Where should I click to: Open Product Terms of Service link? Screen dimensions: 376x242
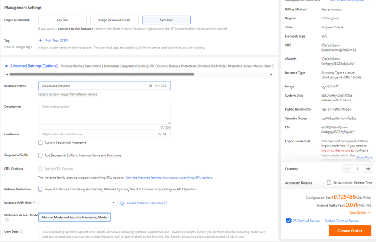tap(342, 221)
